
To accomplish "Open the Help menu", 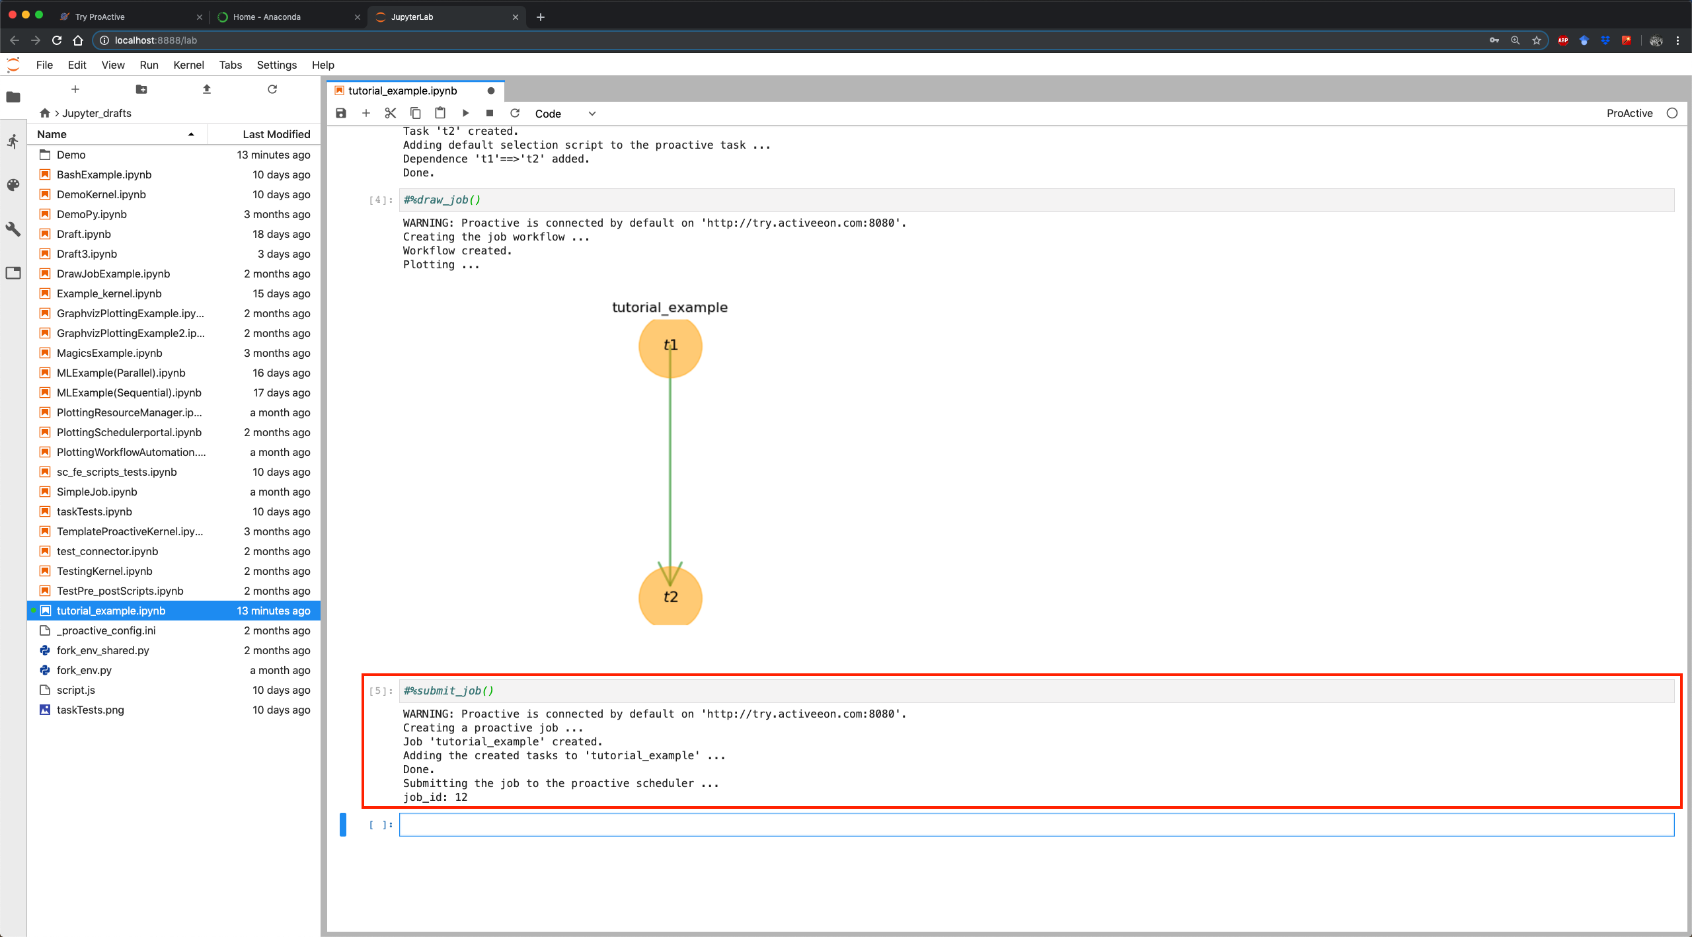I will click(x=323, y=65).
